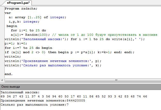Click the 'a: array [1..25] of integer;' line
The height and width of the screenshot is (110, 161).
coord(37,17)
